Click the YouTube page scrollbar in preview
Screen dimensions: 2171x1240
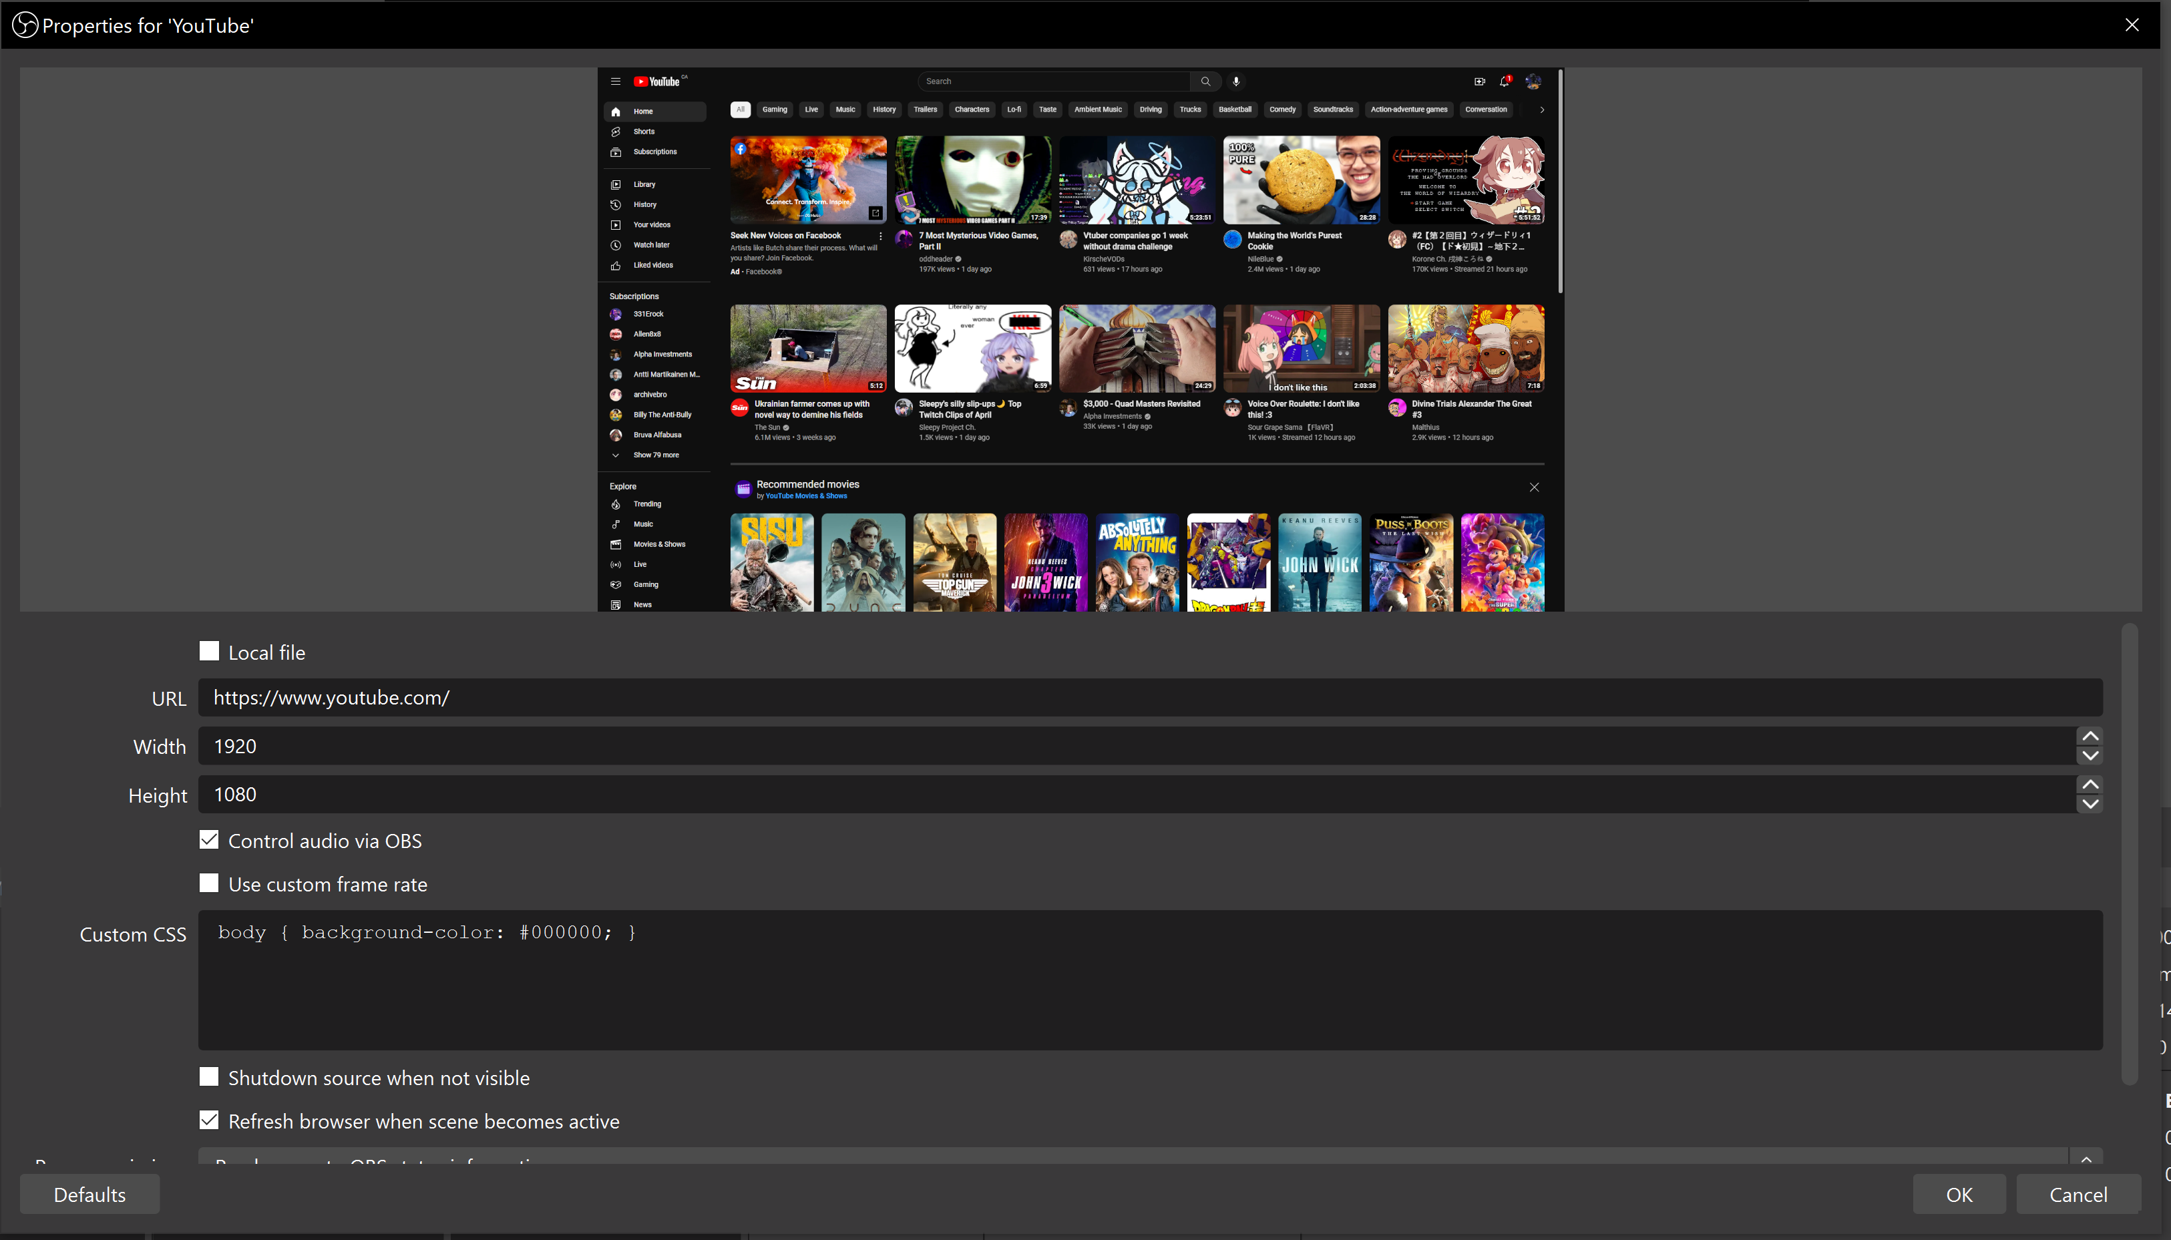pyautogui.click(x=1559, y=182)
